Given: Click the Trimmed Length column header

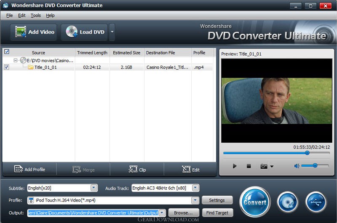Looking at the screenshot, I should 92,53.
